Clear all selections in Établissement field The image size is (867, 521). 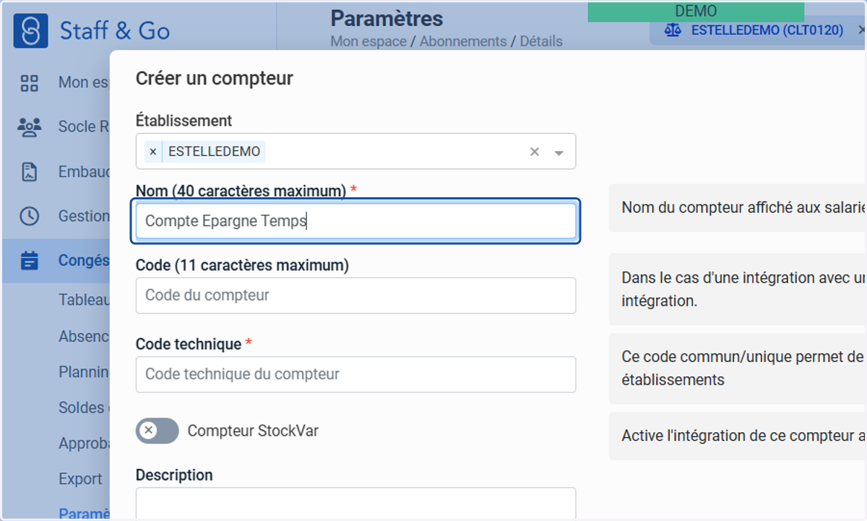click(535, 152)
